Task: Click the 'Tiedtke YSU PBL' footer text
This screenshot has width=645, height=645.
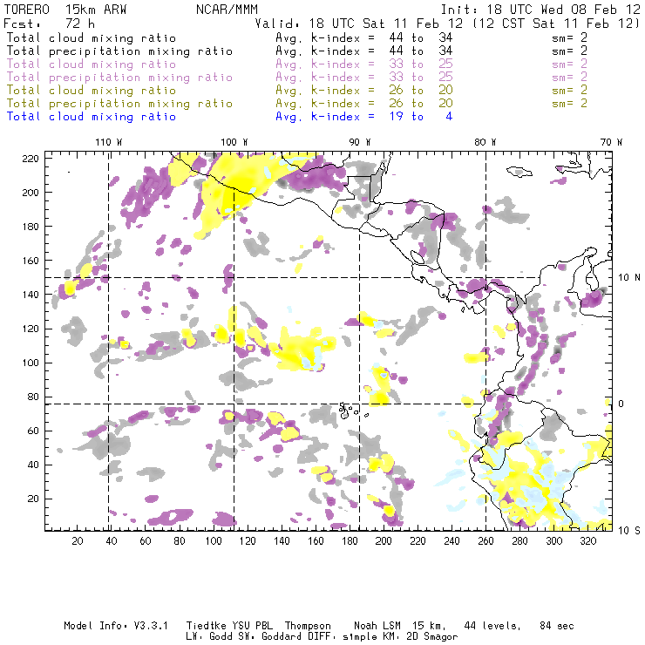Action: [x=229, y=626]
